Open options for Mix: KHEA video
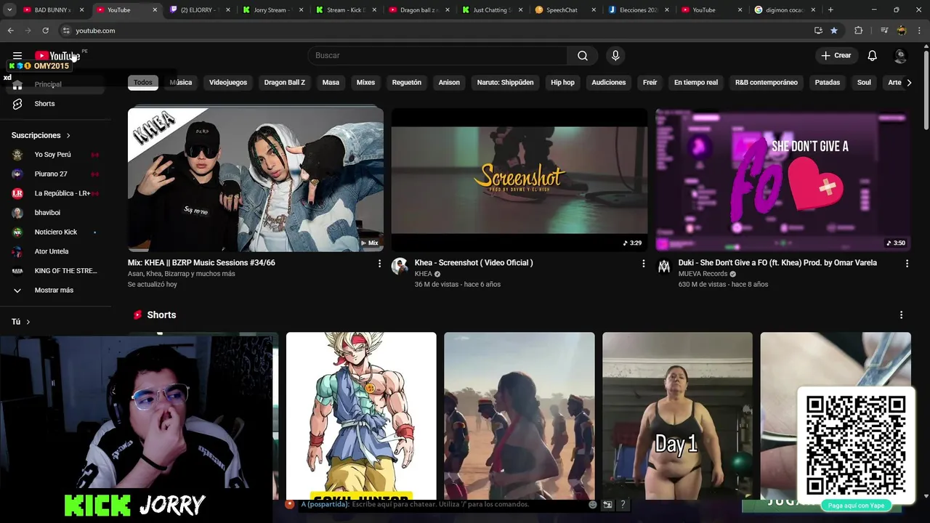 (379, 264)
